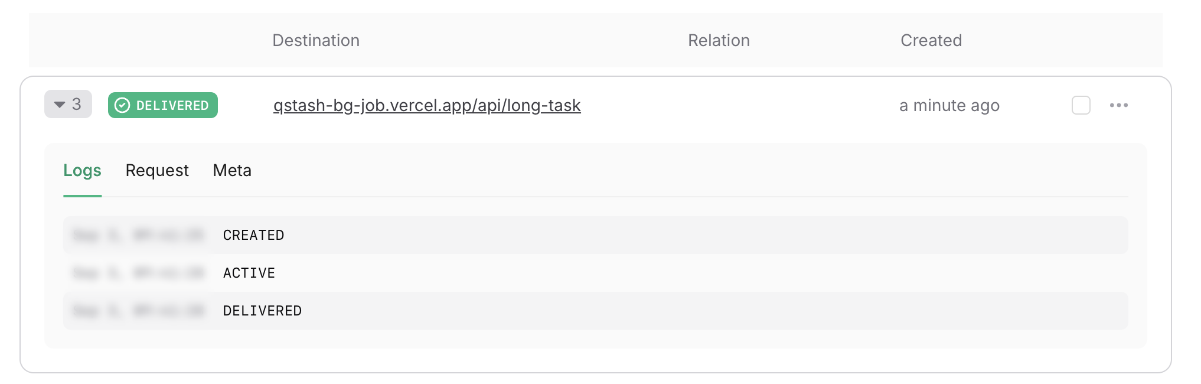1201x384 pixels.
Task: Collapse the message group showing 3 events
Action: click(x=68, y=104)
